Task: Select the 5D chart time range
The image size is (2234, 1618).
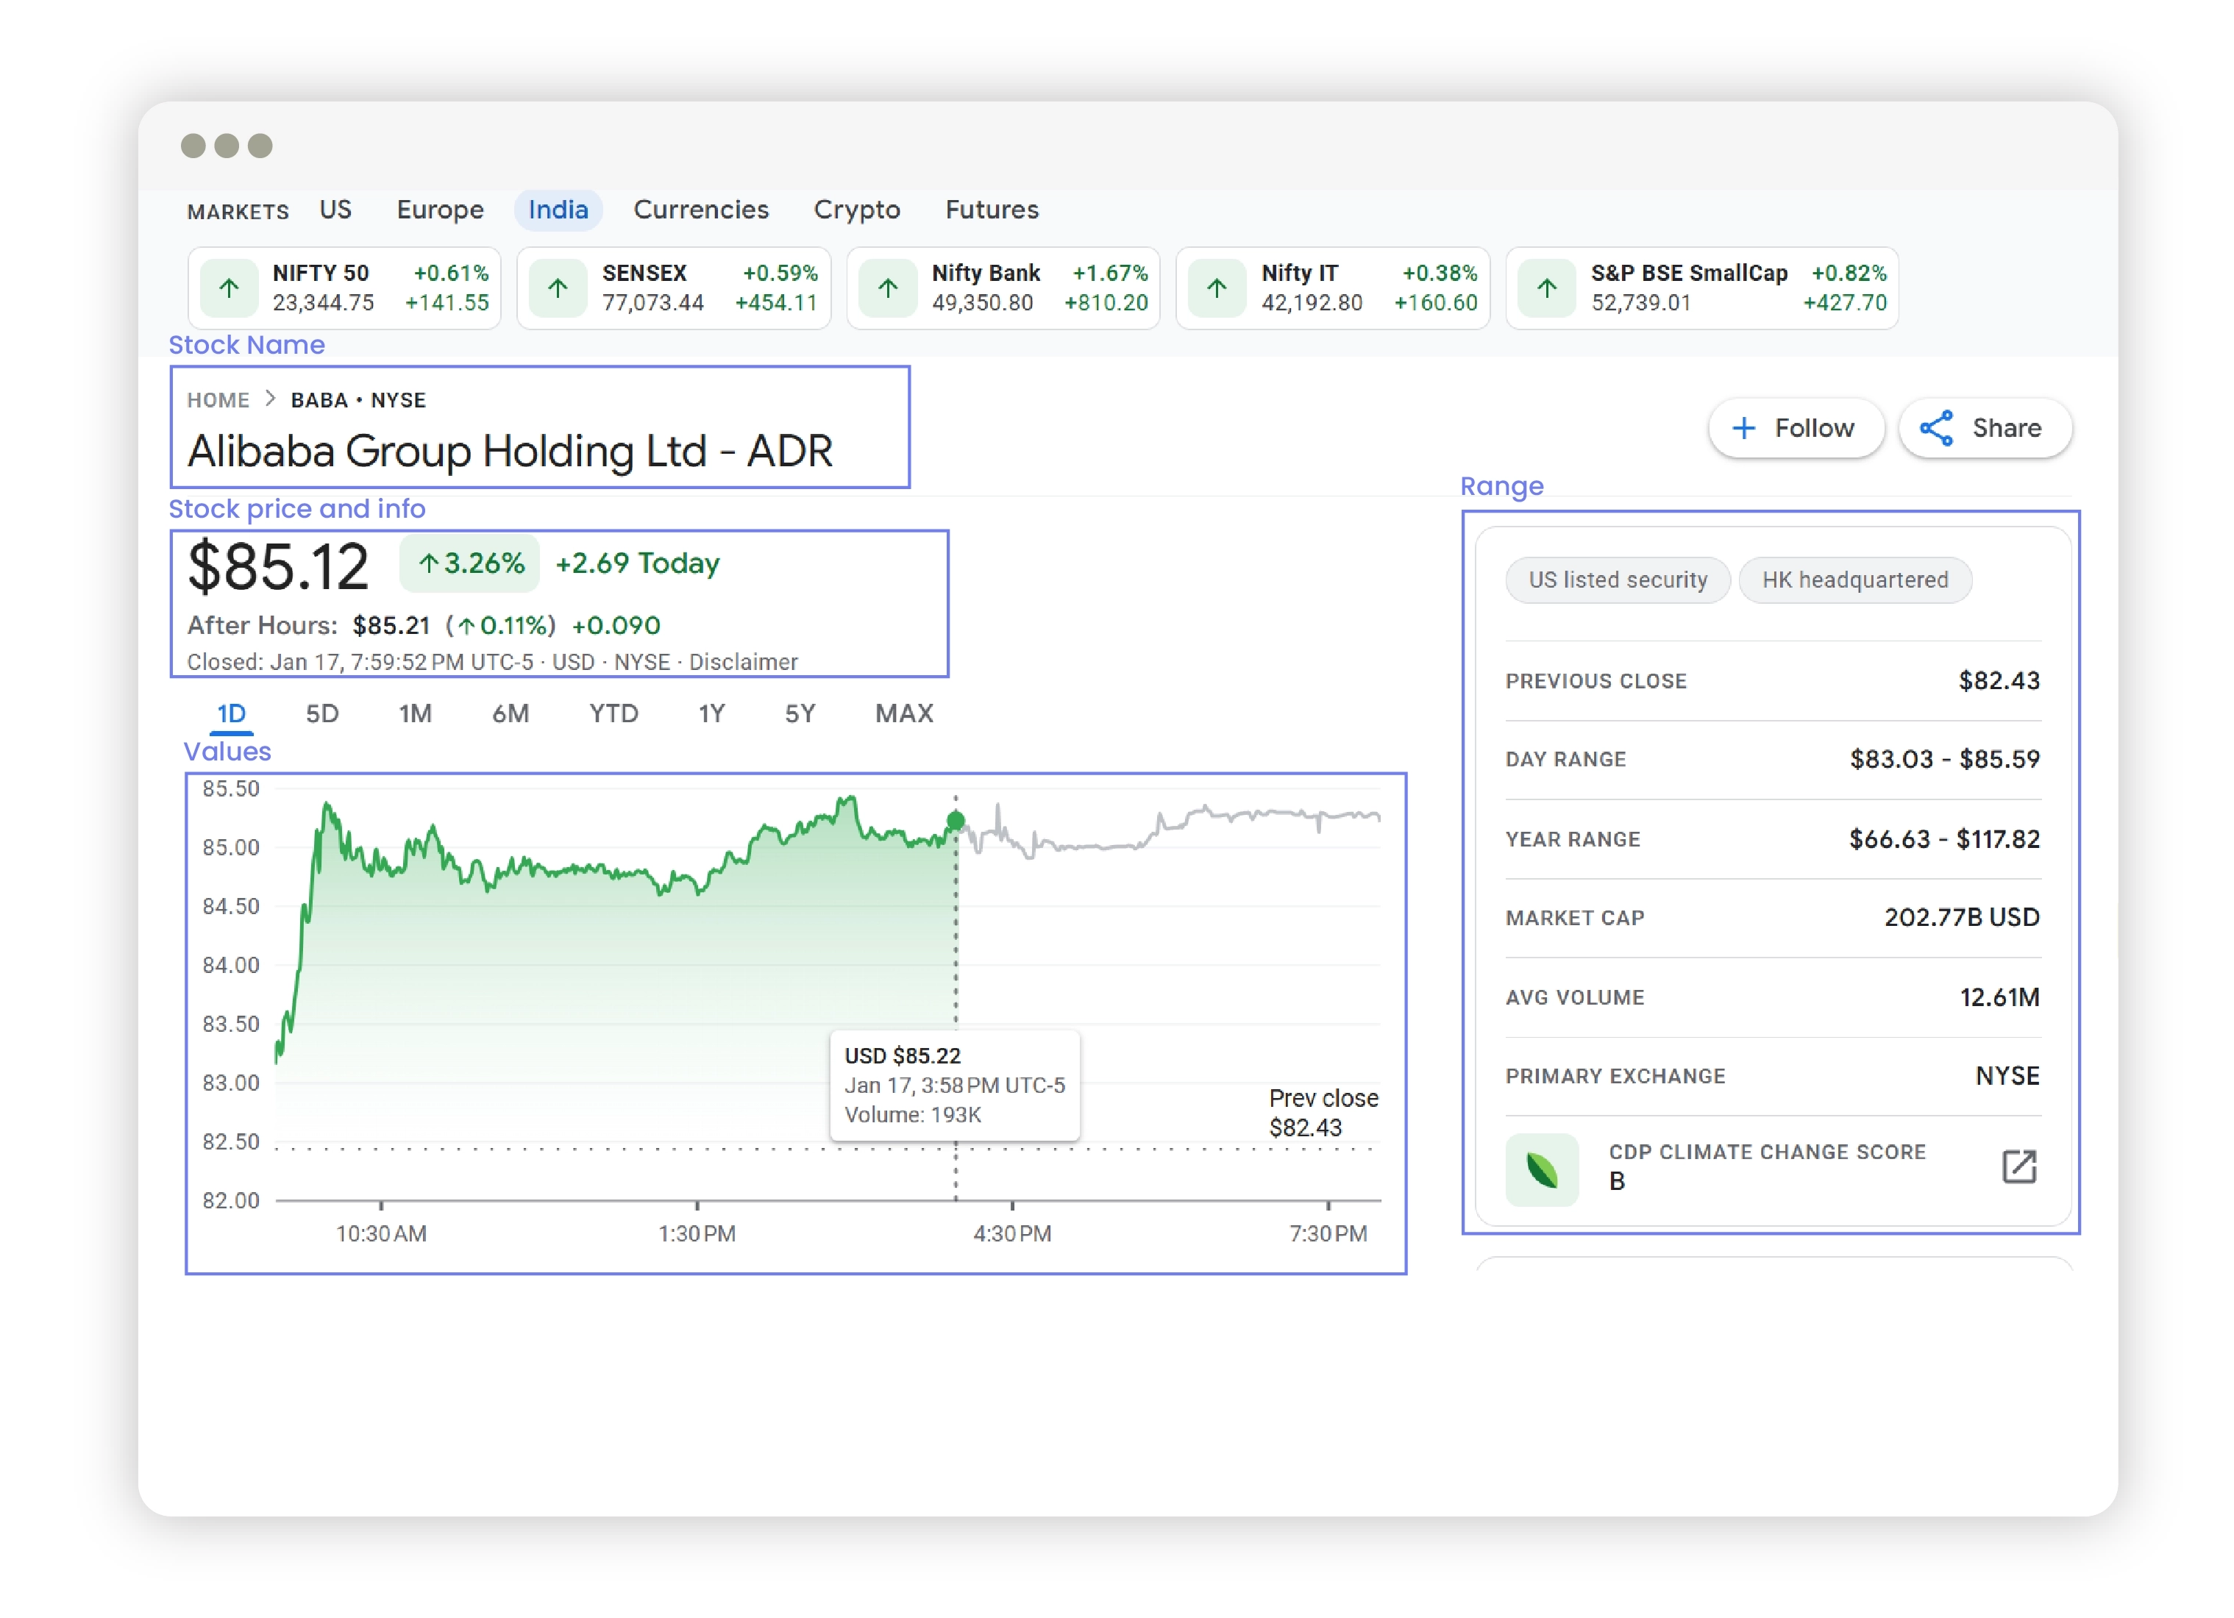Action: 324,713
